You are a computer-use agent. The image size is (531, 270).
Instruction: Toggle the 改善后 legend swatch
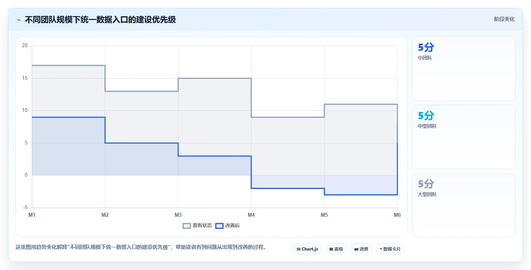[219, 226]
